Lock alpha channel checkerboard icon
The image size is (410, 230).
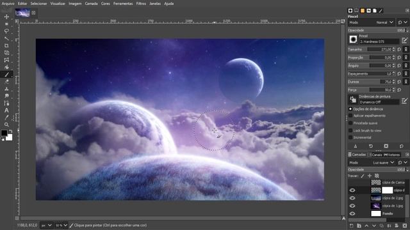[x=377, y=176]
